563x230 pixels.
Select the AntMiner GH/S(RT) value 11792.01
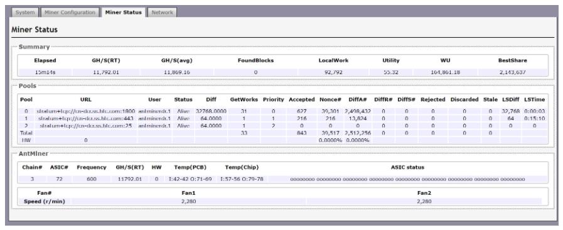tap(130, 179)
